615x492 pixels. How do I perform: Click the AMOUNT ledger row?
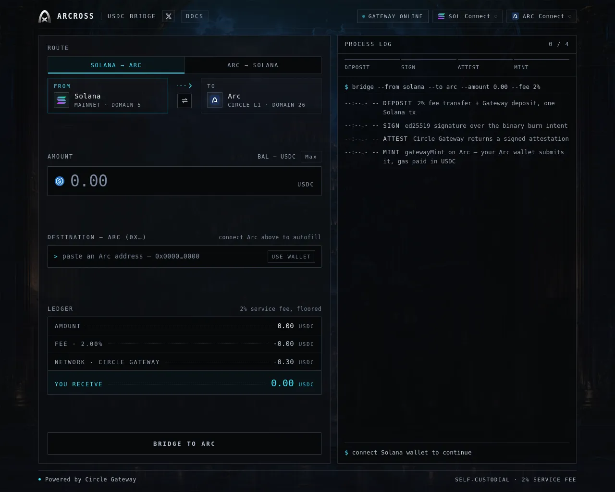click(x=184, y=326)
